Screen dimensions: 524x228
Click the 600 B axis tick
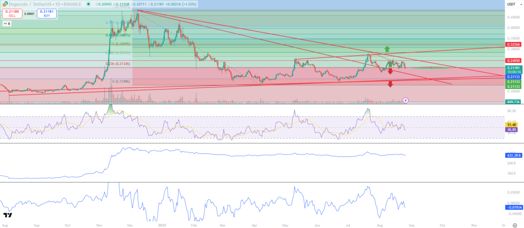[x=512, y=163]
